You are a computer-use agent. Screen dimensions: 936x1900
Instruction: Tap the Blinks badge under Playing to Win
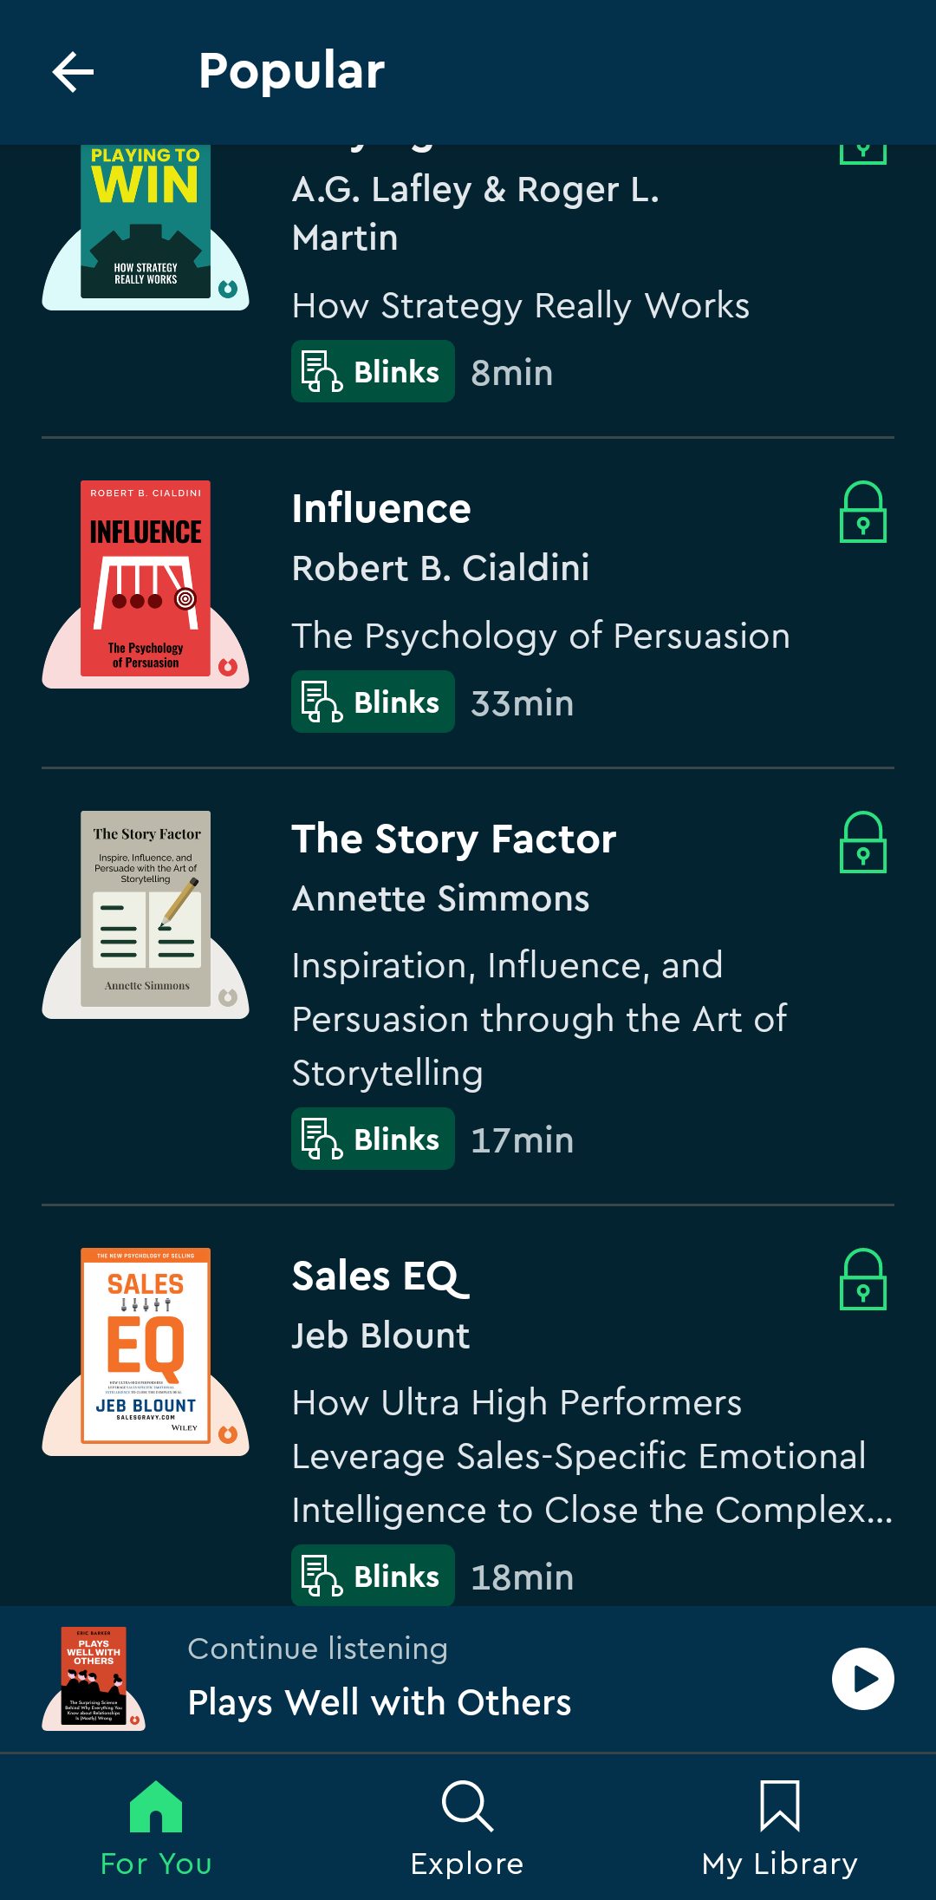tap(373, 371)
